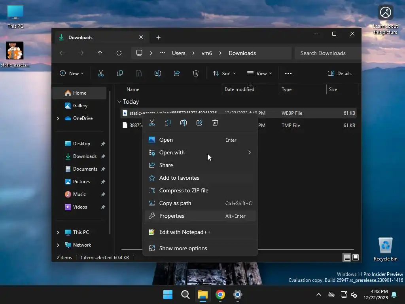Viewport: 405px width, 304px height.
Task: Switch to large thumbnails view icon in status bar
Action: pyautogui.click(x=356, y=257)
